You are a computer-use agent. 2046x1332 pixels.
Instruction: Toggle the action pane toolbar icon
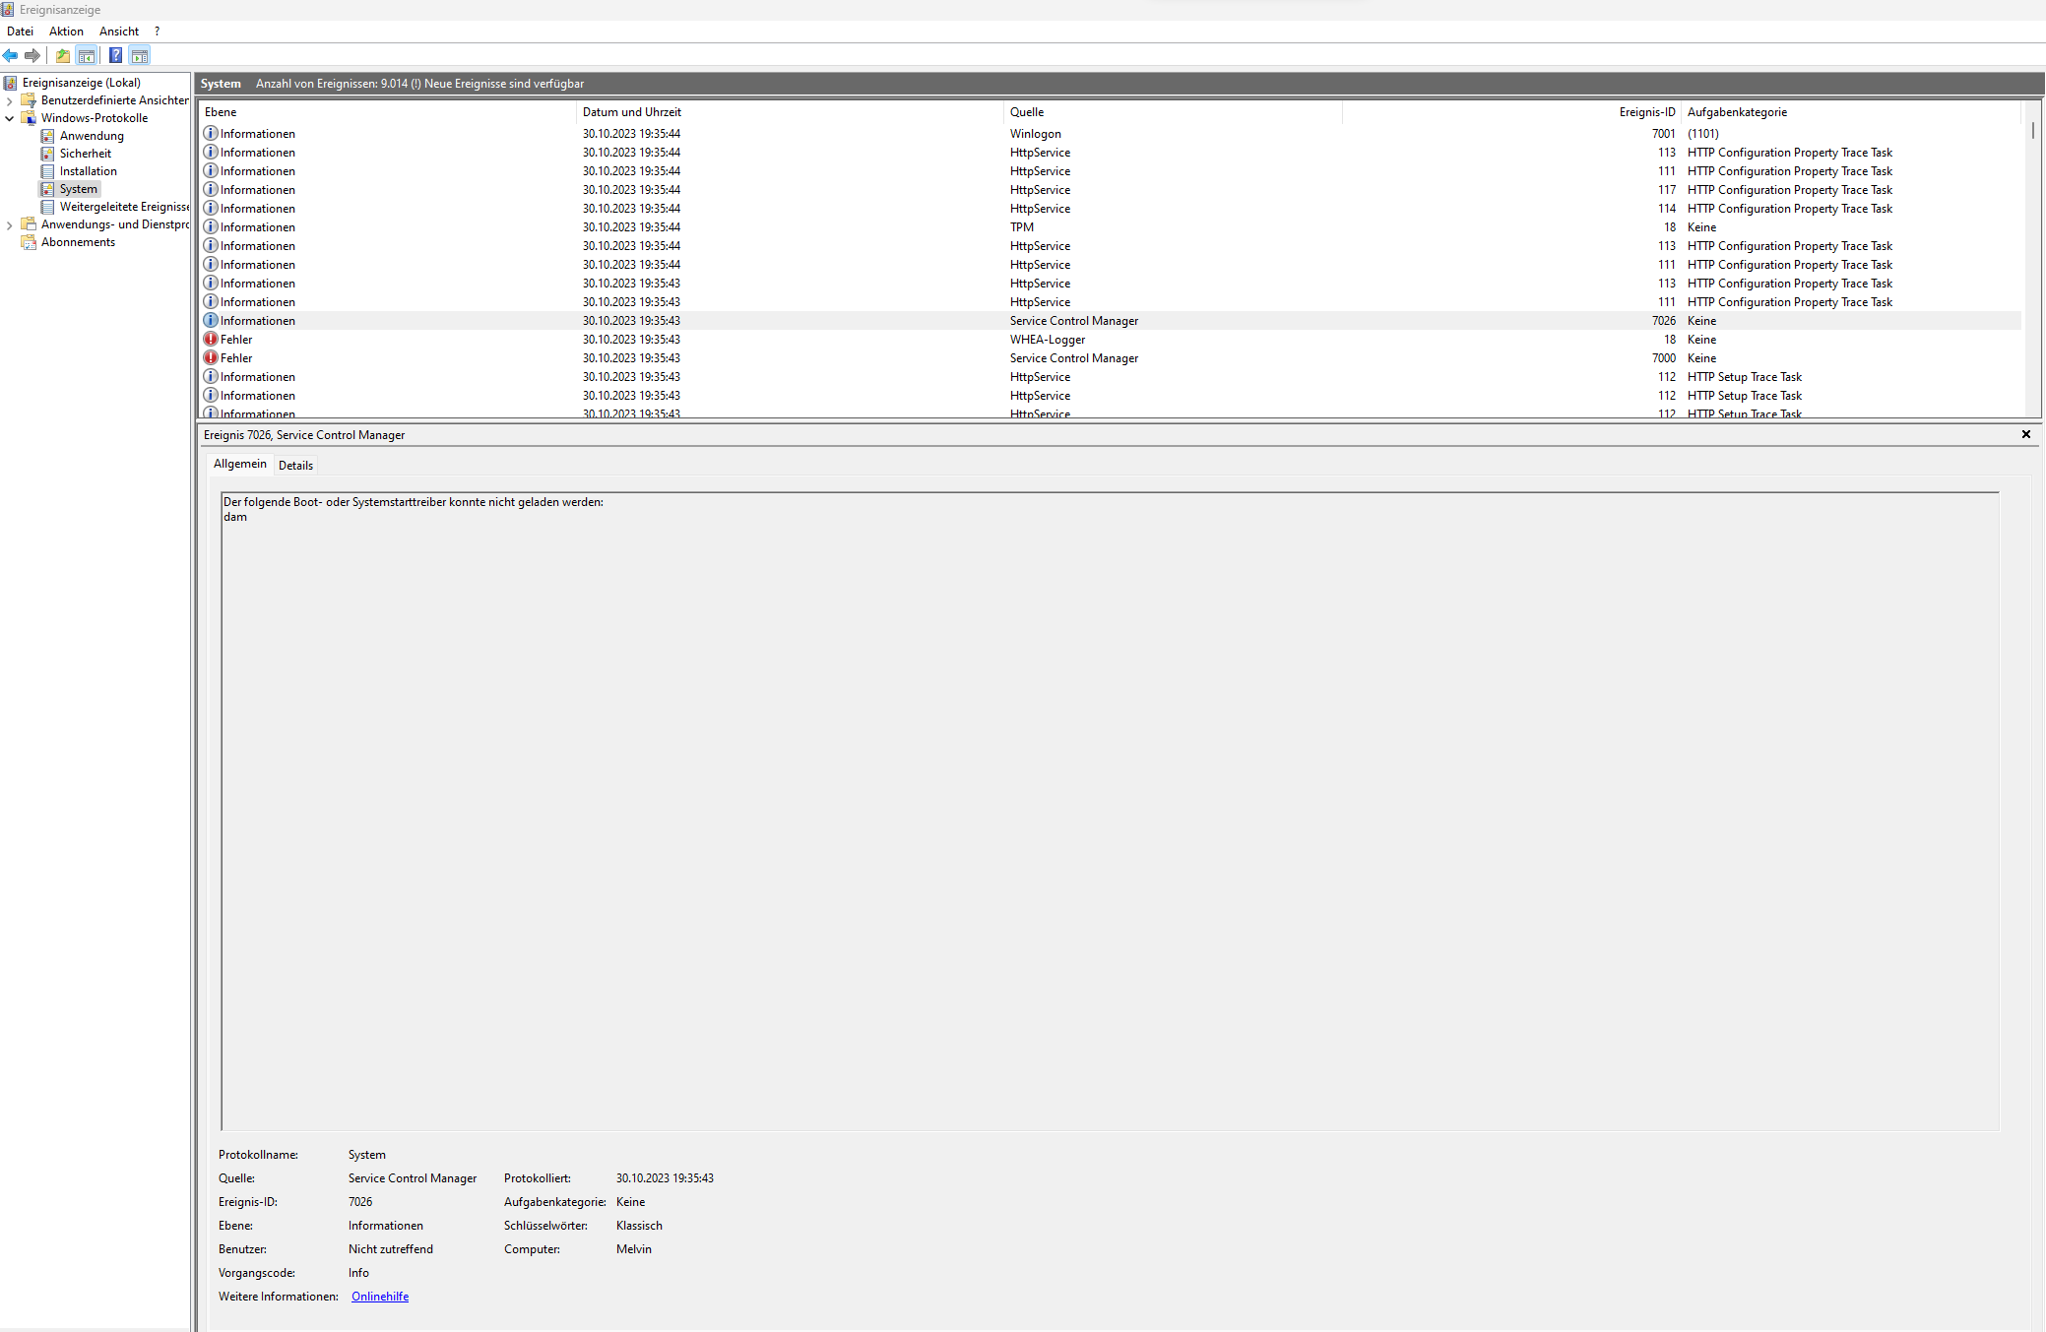coord(140,56)
